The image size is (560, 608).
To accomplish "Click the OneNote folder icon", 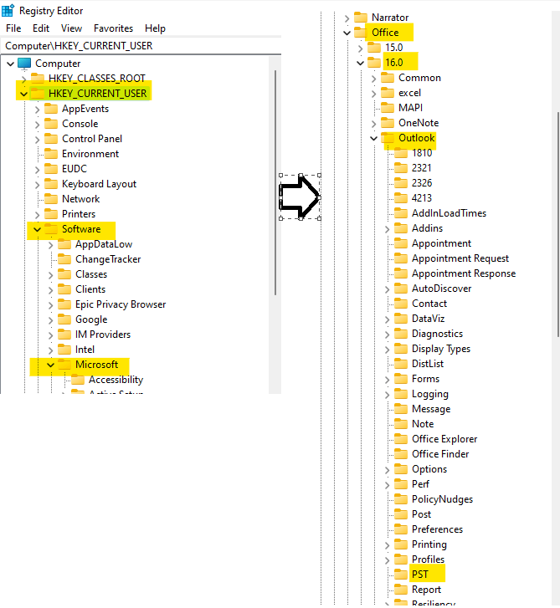I will [x=388, y=123].
